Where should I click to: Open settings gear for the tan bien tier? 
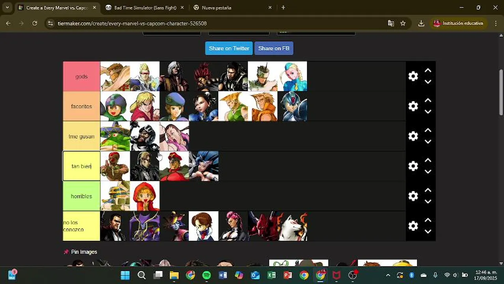(x=413, y=166)
